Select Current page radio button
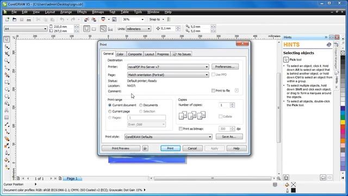 (x=110, y=111)
